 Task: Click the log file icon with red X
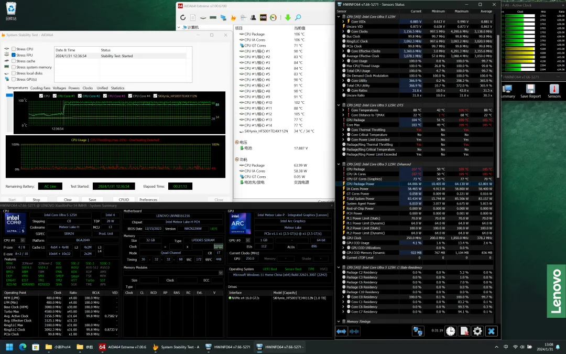(464, 331)
